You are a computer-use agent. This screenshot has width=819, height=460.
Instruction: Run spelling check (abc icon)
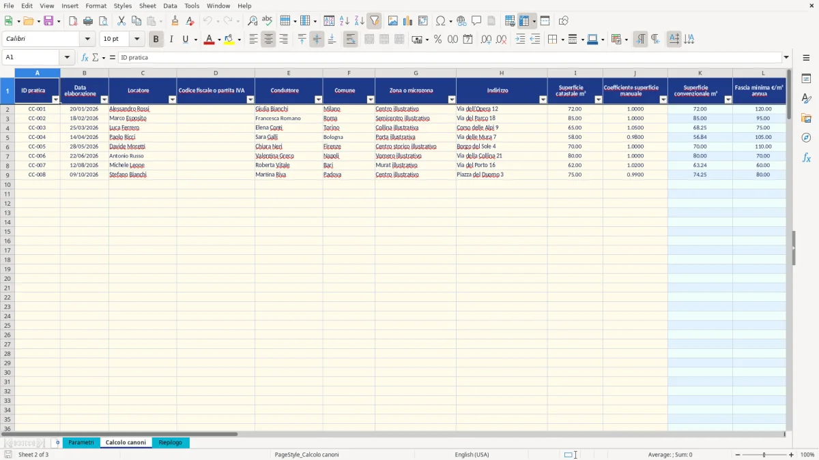click(268, 21)
